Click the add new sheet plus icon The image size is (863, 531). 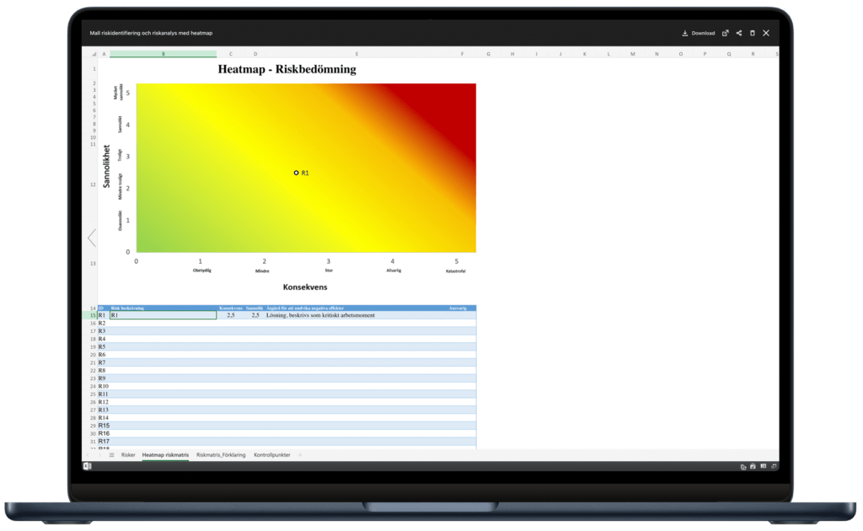tap(299, 455)
